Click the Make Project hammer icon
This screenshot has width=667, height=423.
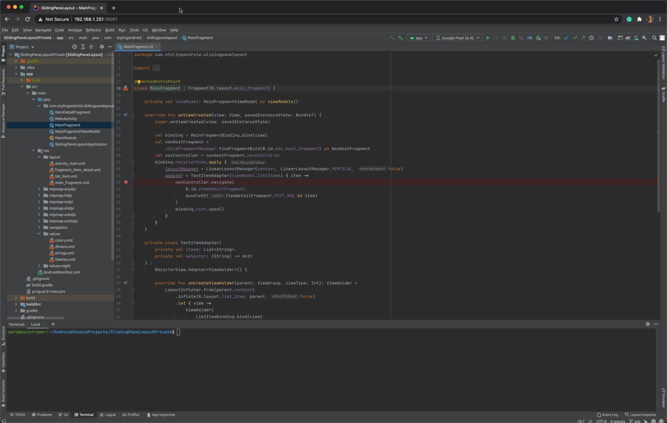tap(400, 38)
